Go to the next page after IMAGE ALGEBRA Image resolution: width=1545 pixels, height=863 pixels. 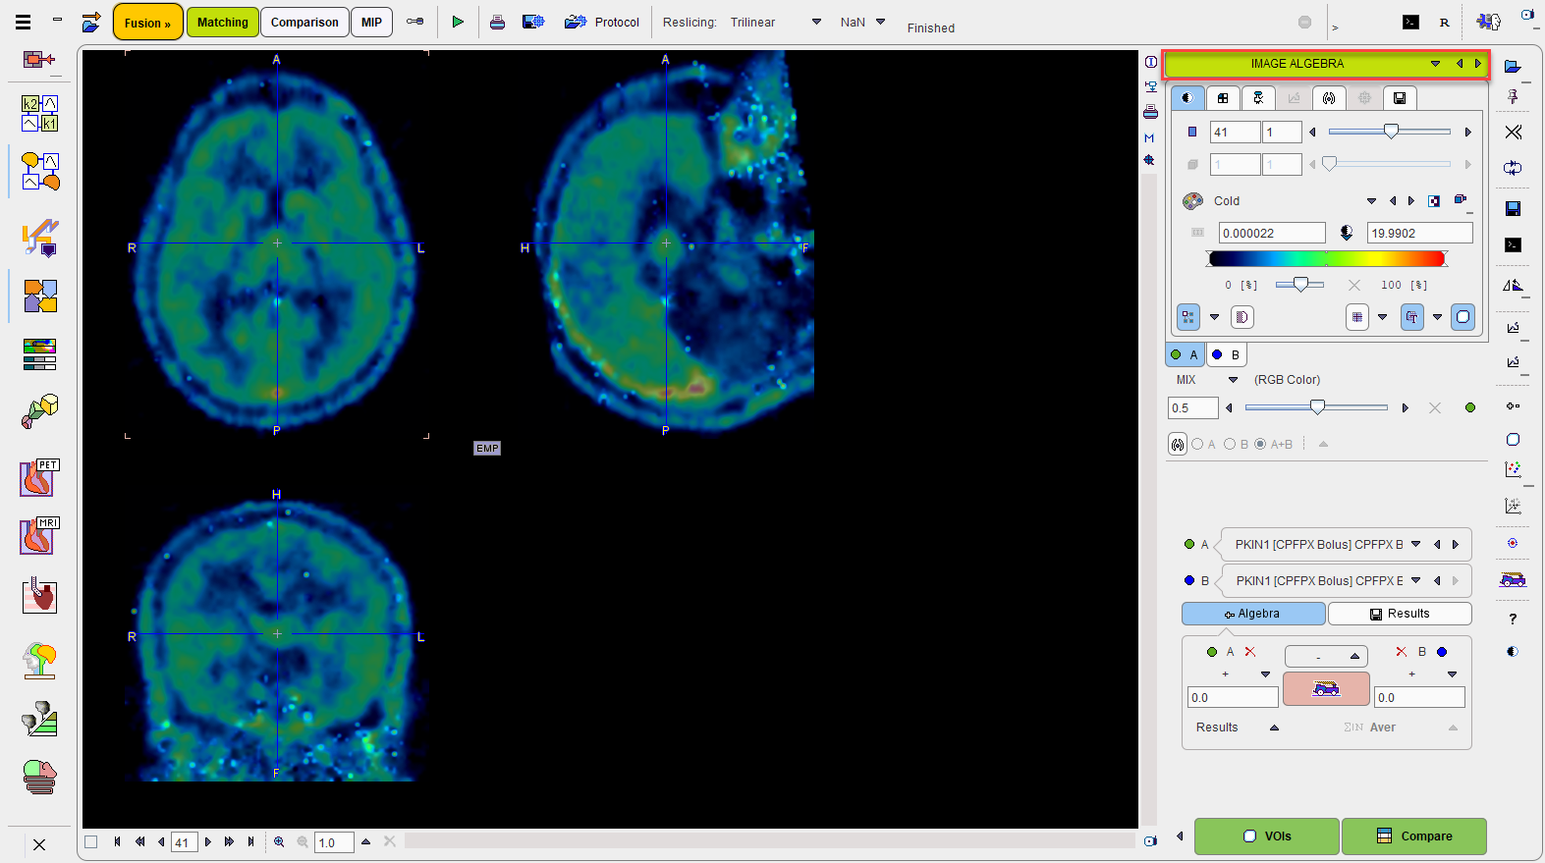(1477, 64)
